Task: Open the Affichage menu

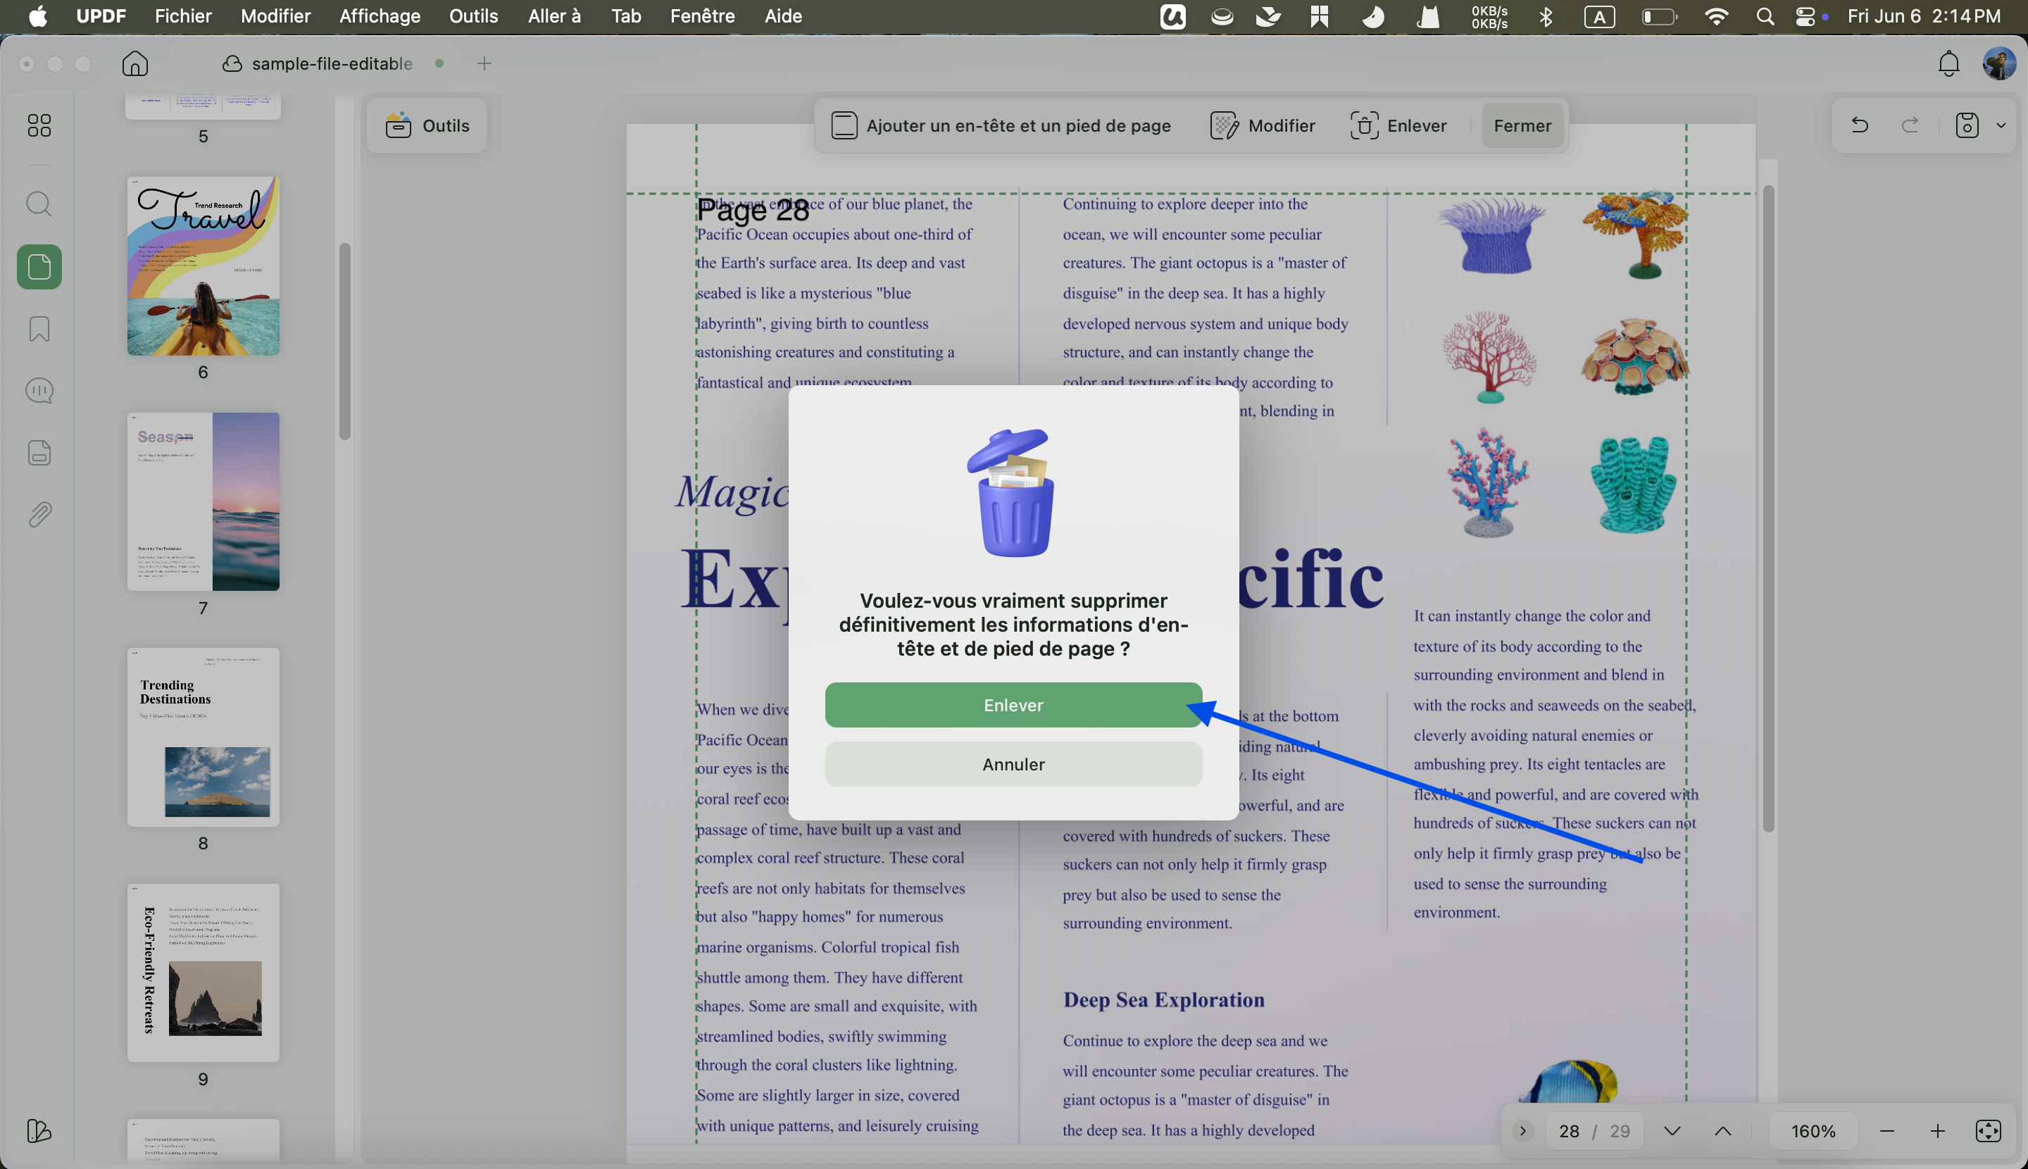Action: (379, 16)
